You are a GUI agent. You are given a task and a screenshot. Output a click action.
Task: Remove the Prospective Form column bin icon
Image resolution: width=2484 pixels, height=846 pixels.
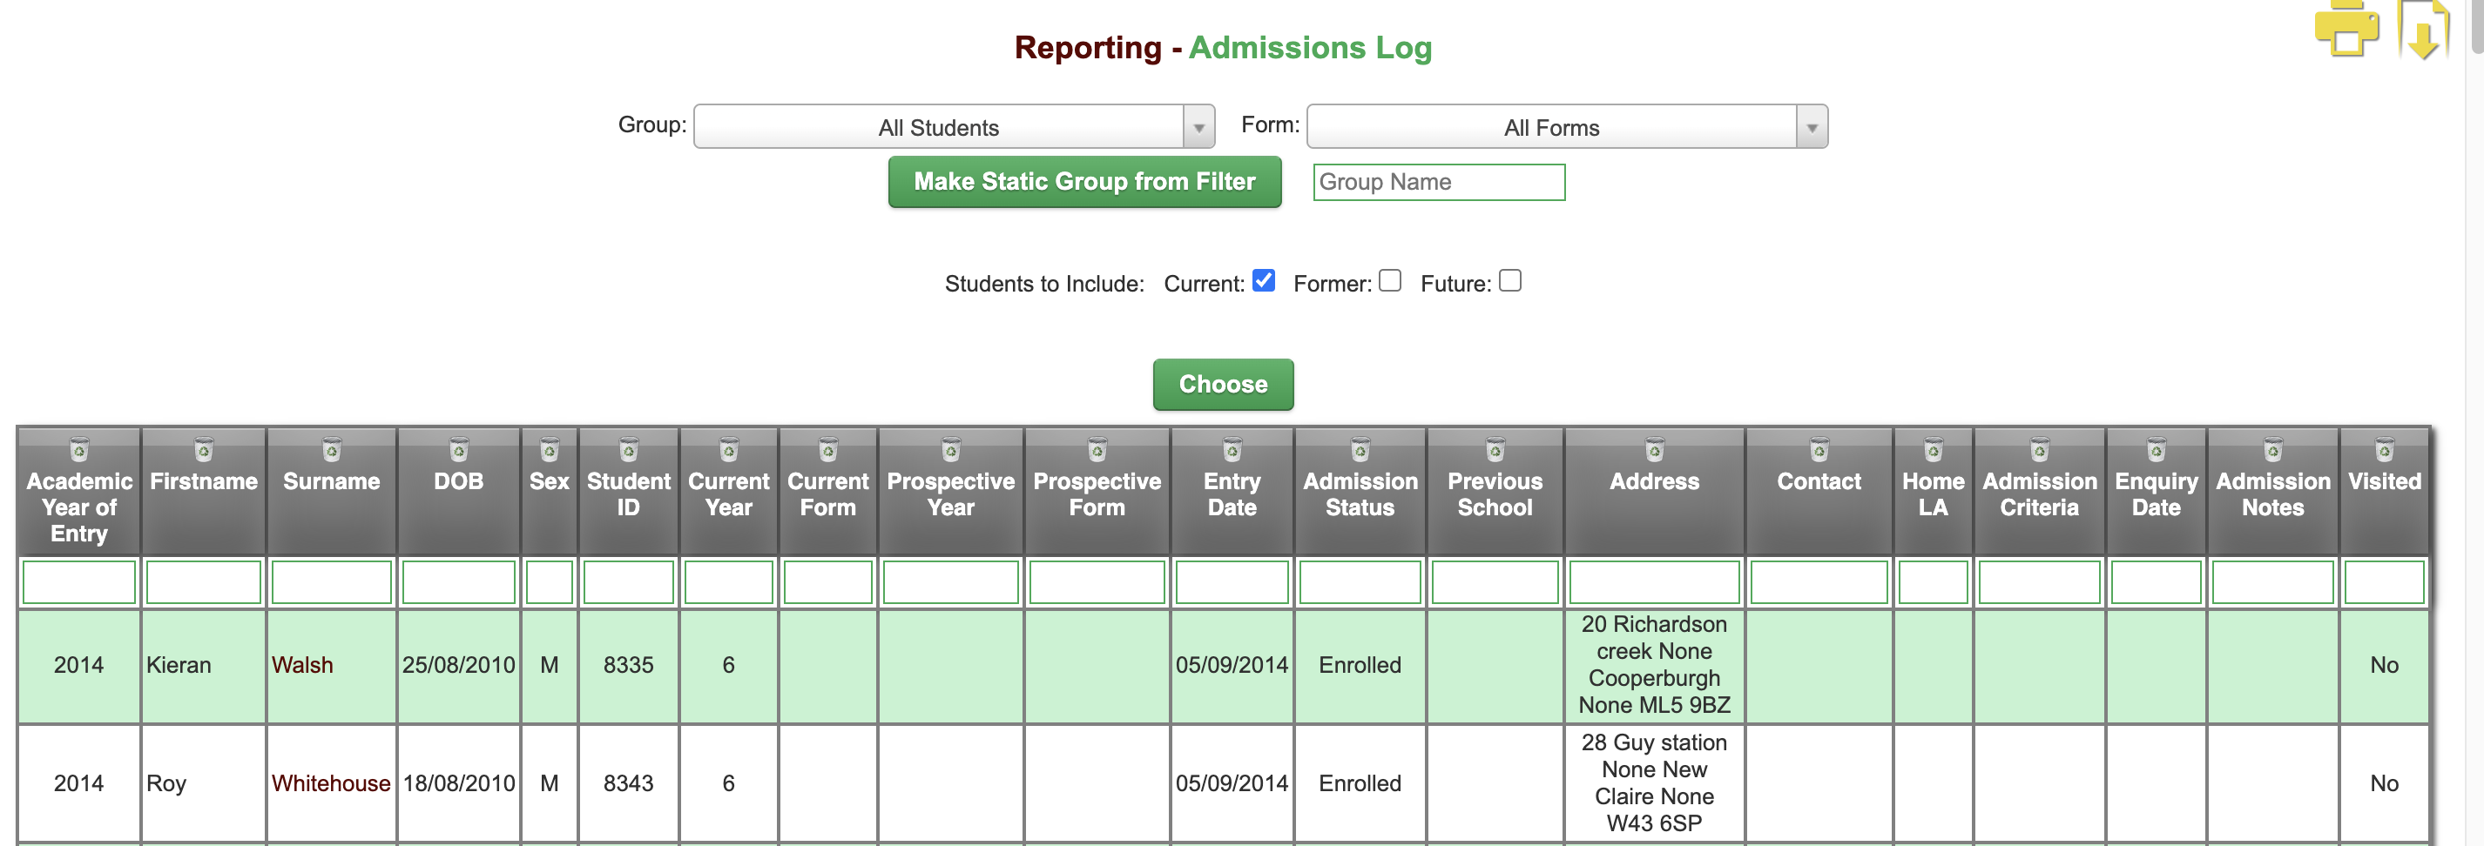click(1097, 449)
